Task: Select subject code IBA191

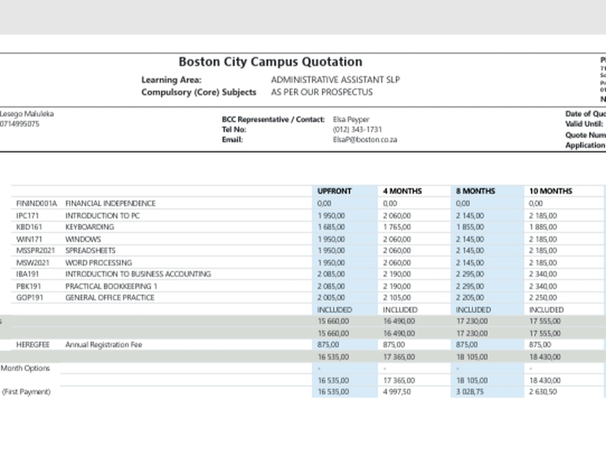Action: click(x=27, y=274)
